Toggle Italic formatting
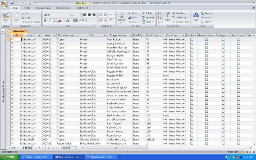This screenshot has height=160, width=256. point(50,21)
